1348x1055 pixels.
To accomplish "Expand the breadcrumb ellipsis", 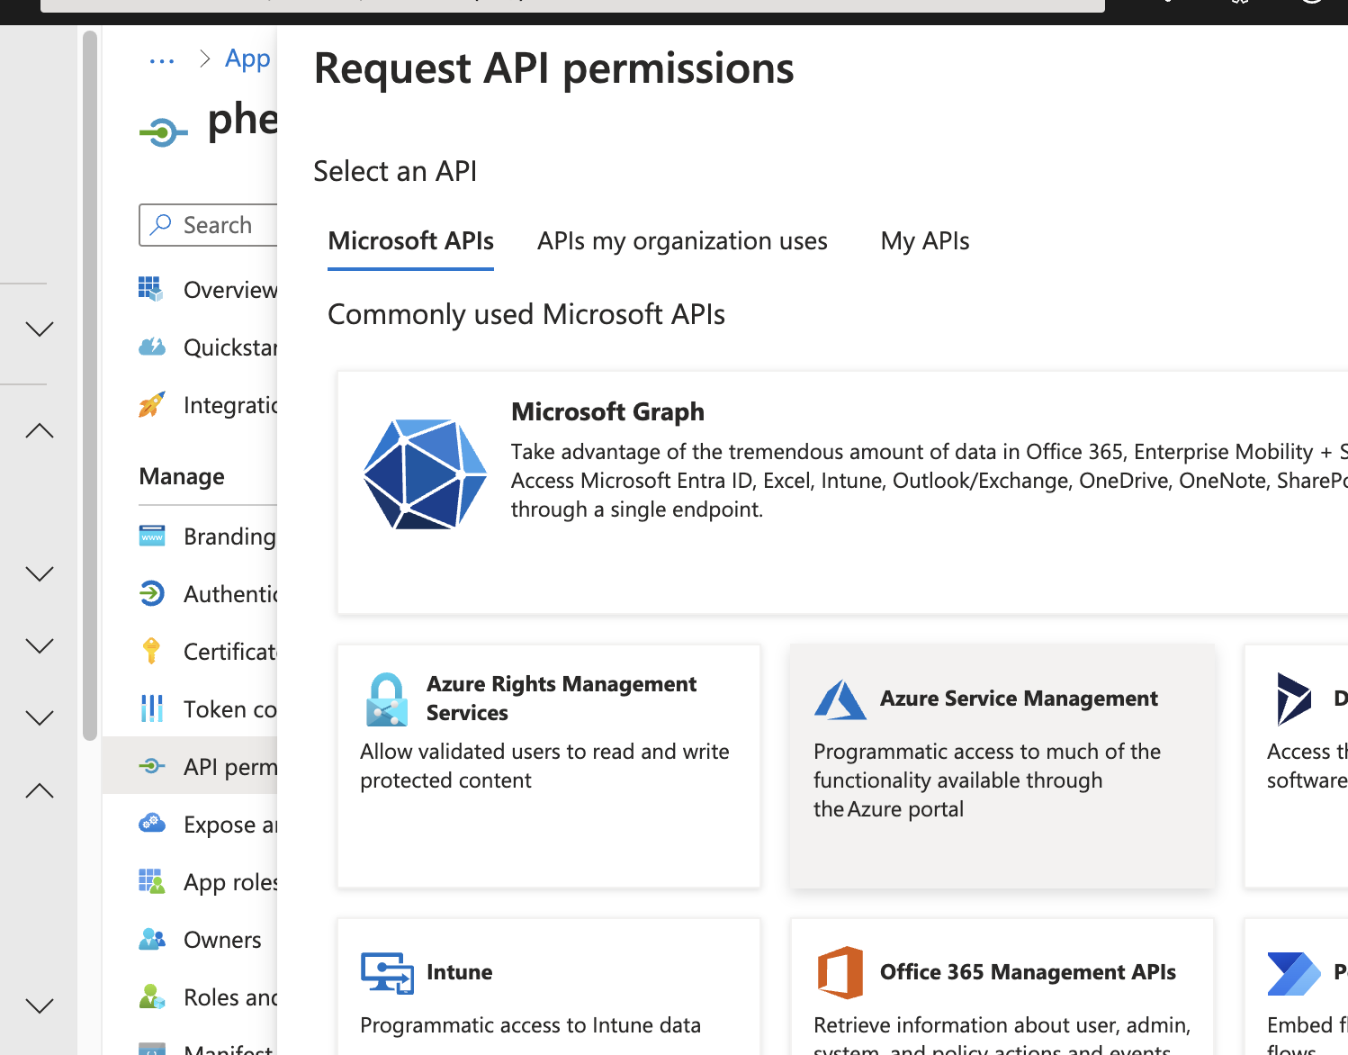I will point(162,60).
